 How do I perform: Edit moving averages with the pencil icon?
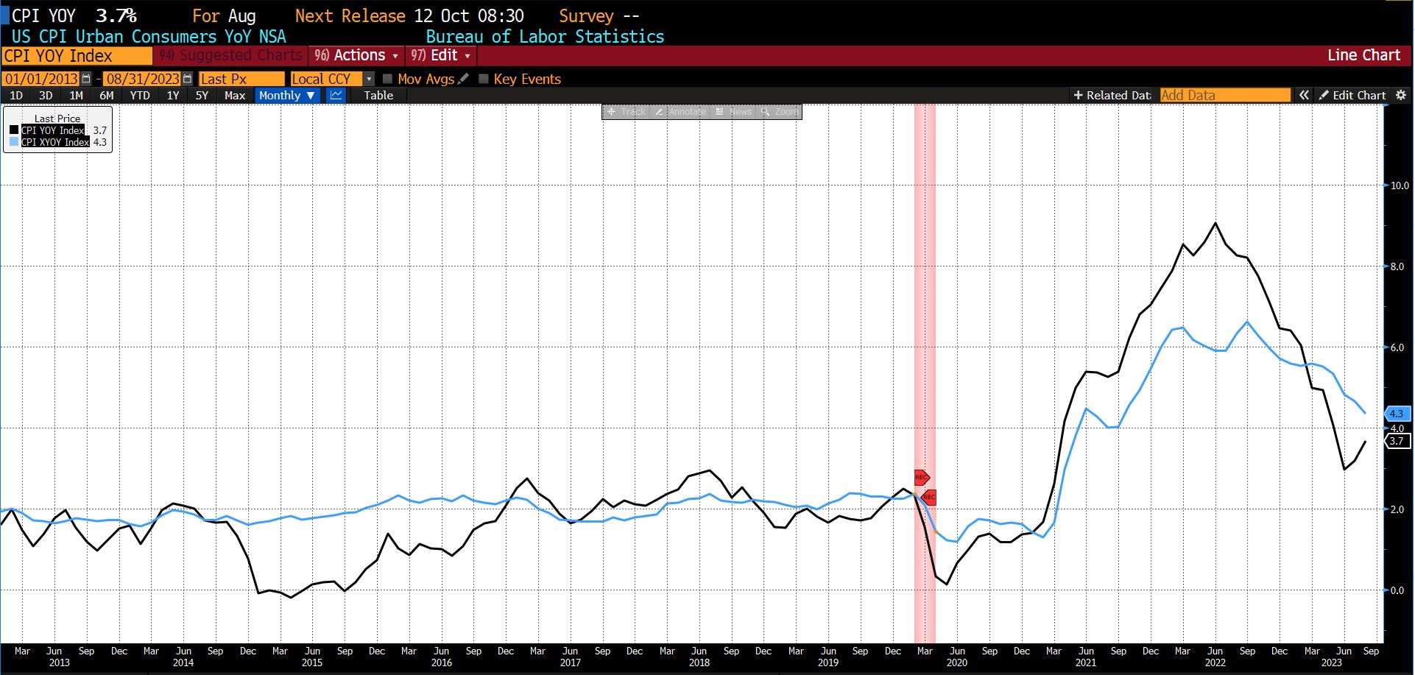[x=463, y=79]
